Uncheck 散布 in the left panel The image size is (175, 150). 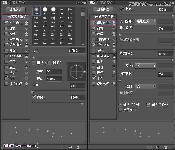pos(6,28)
